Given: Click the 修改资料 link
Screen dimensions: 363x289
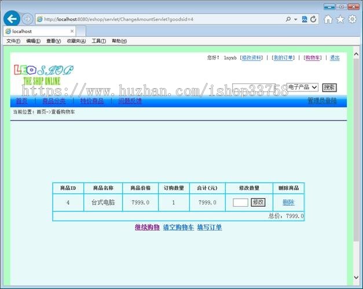Looking at the screenshot, I should (251, 58).
